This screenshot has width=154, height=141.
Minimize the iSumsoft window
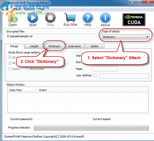point(132,2)
